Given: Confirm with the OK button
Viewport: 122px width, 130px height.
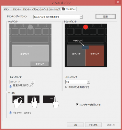Looking at the screenshot, I should (x=75, y=125).
